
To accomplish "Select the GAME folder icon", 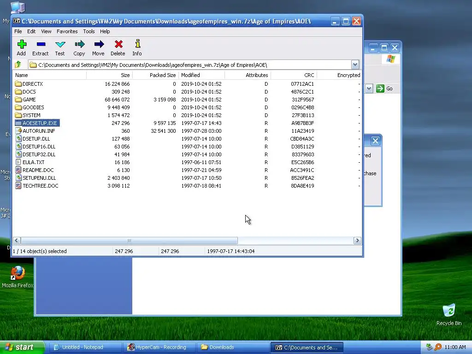I will click(18, 100).
